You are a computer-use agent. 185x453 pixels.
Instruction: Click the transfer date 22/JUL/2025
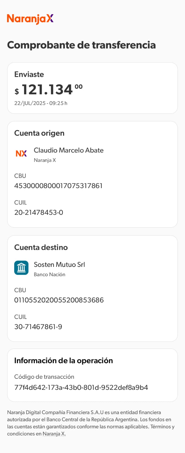tap(30, 103)
